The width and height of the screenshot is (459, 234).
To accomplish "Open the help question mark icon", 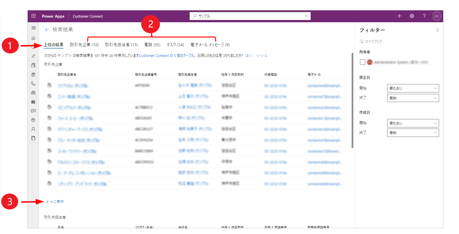I will click(424, 16).
